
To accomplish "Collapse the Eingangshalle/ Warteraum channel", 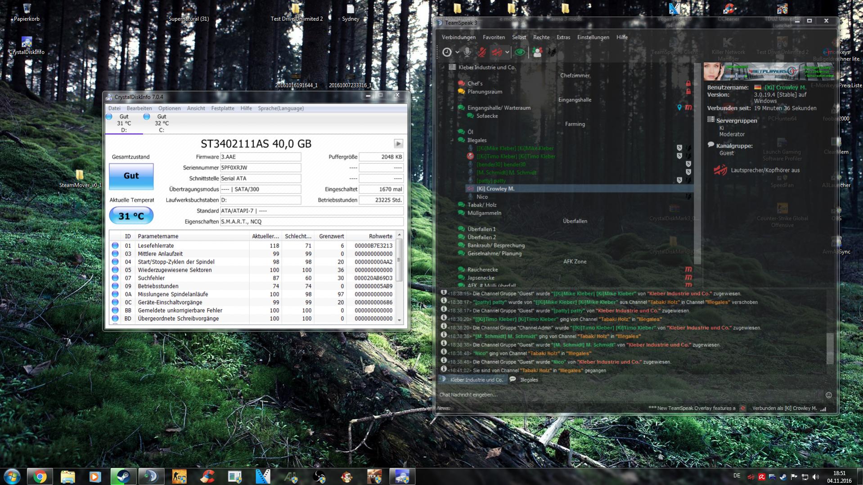I will click(x=452, y=108).
